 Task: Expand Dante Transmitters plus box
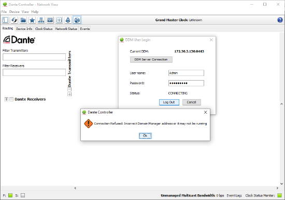pos(69,94)
